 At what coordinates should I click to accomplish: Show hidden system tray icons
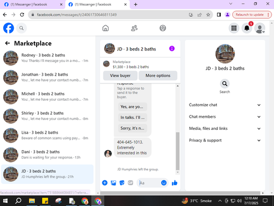click(220, 201)
